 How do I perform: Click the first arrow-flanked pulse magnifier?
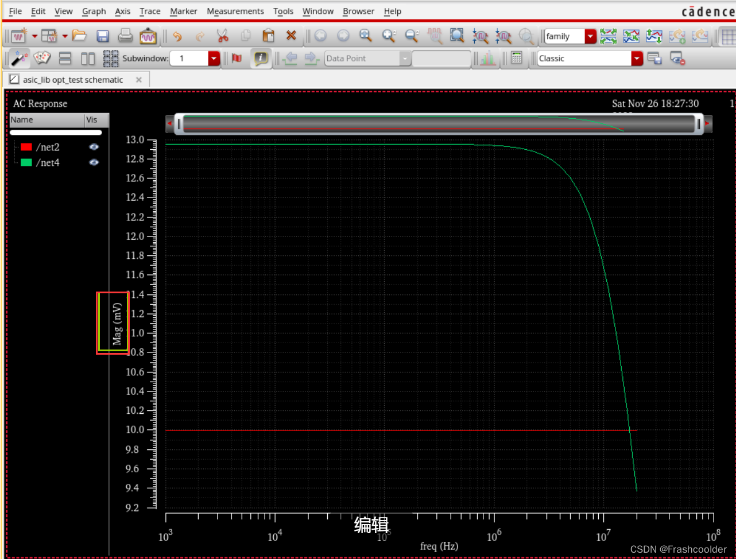481,36
